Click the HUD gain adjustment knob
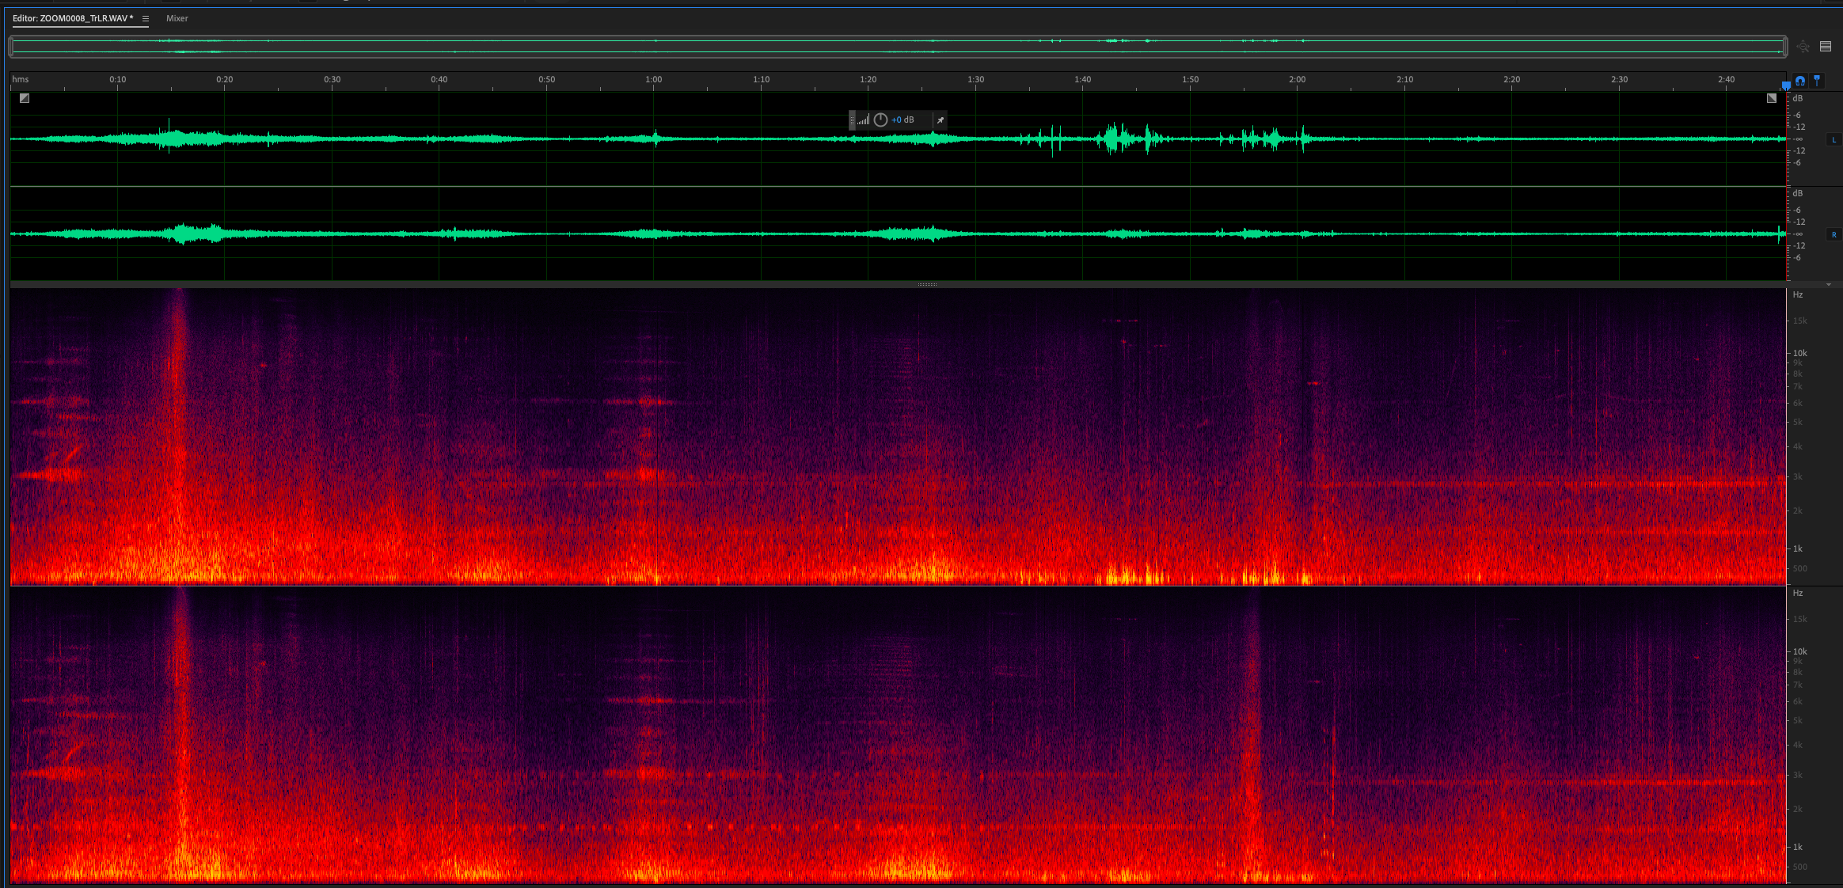 pos(880,120)
